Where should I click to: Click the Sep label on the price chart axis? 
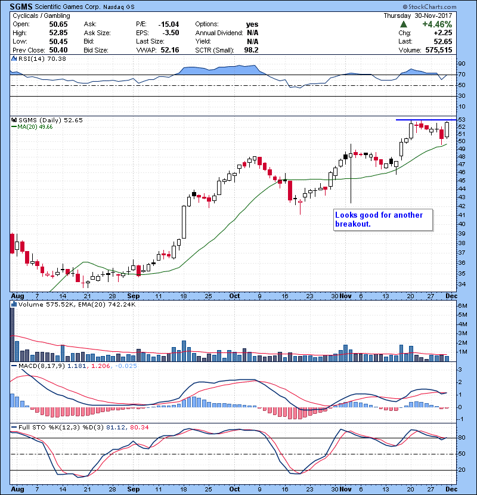tap(133, 296)
